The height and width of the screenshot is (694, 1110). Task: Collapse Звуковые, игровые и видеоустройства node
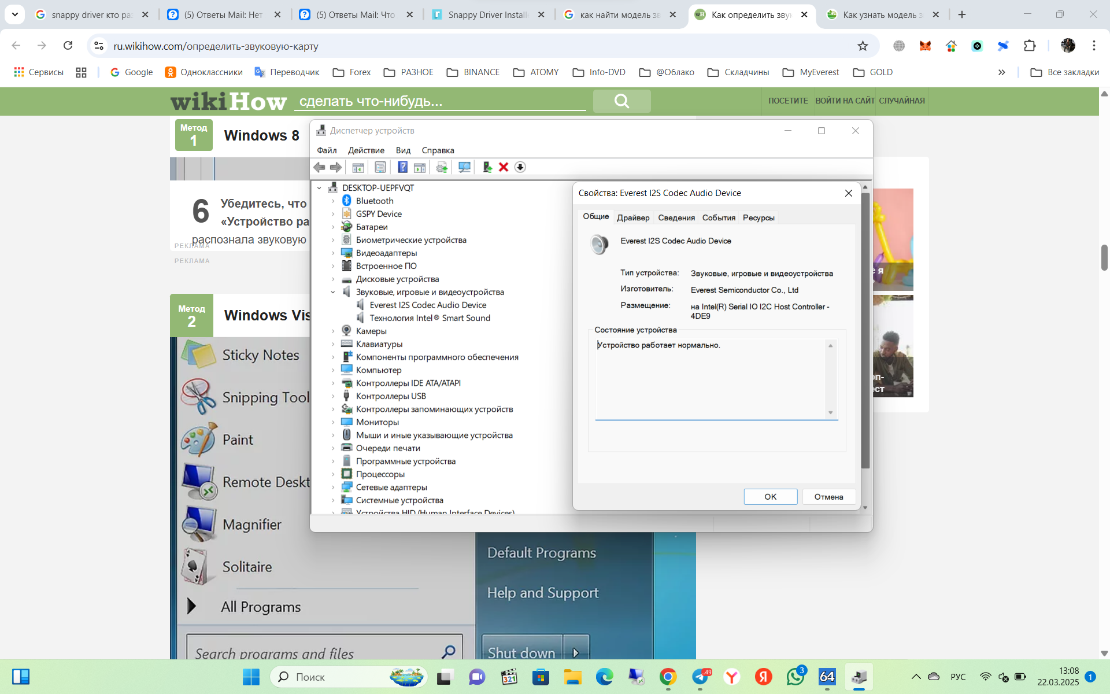click(333, 292)
